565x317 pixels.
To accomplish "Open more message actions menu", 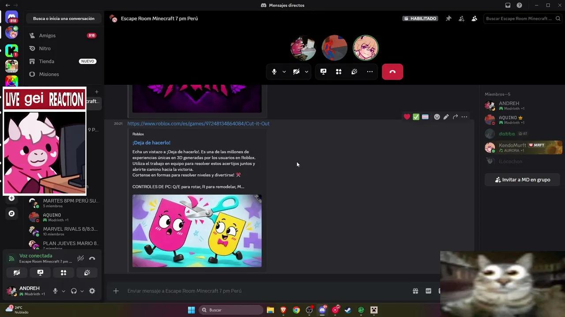I will pyautogui.click(x=464, y=117).
